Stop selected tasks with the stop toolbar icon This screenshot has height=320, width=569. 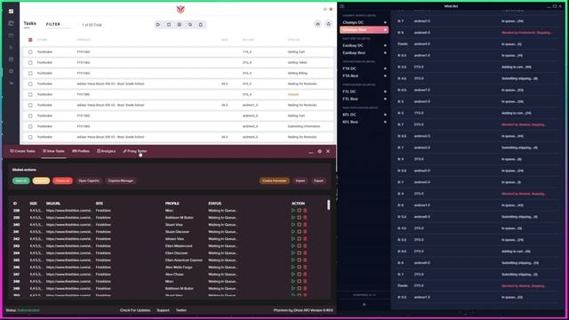click(169, 25)
